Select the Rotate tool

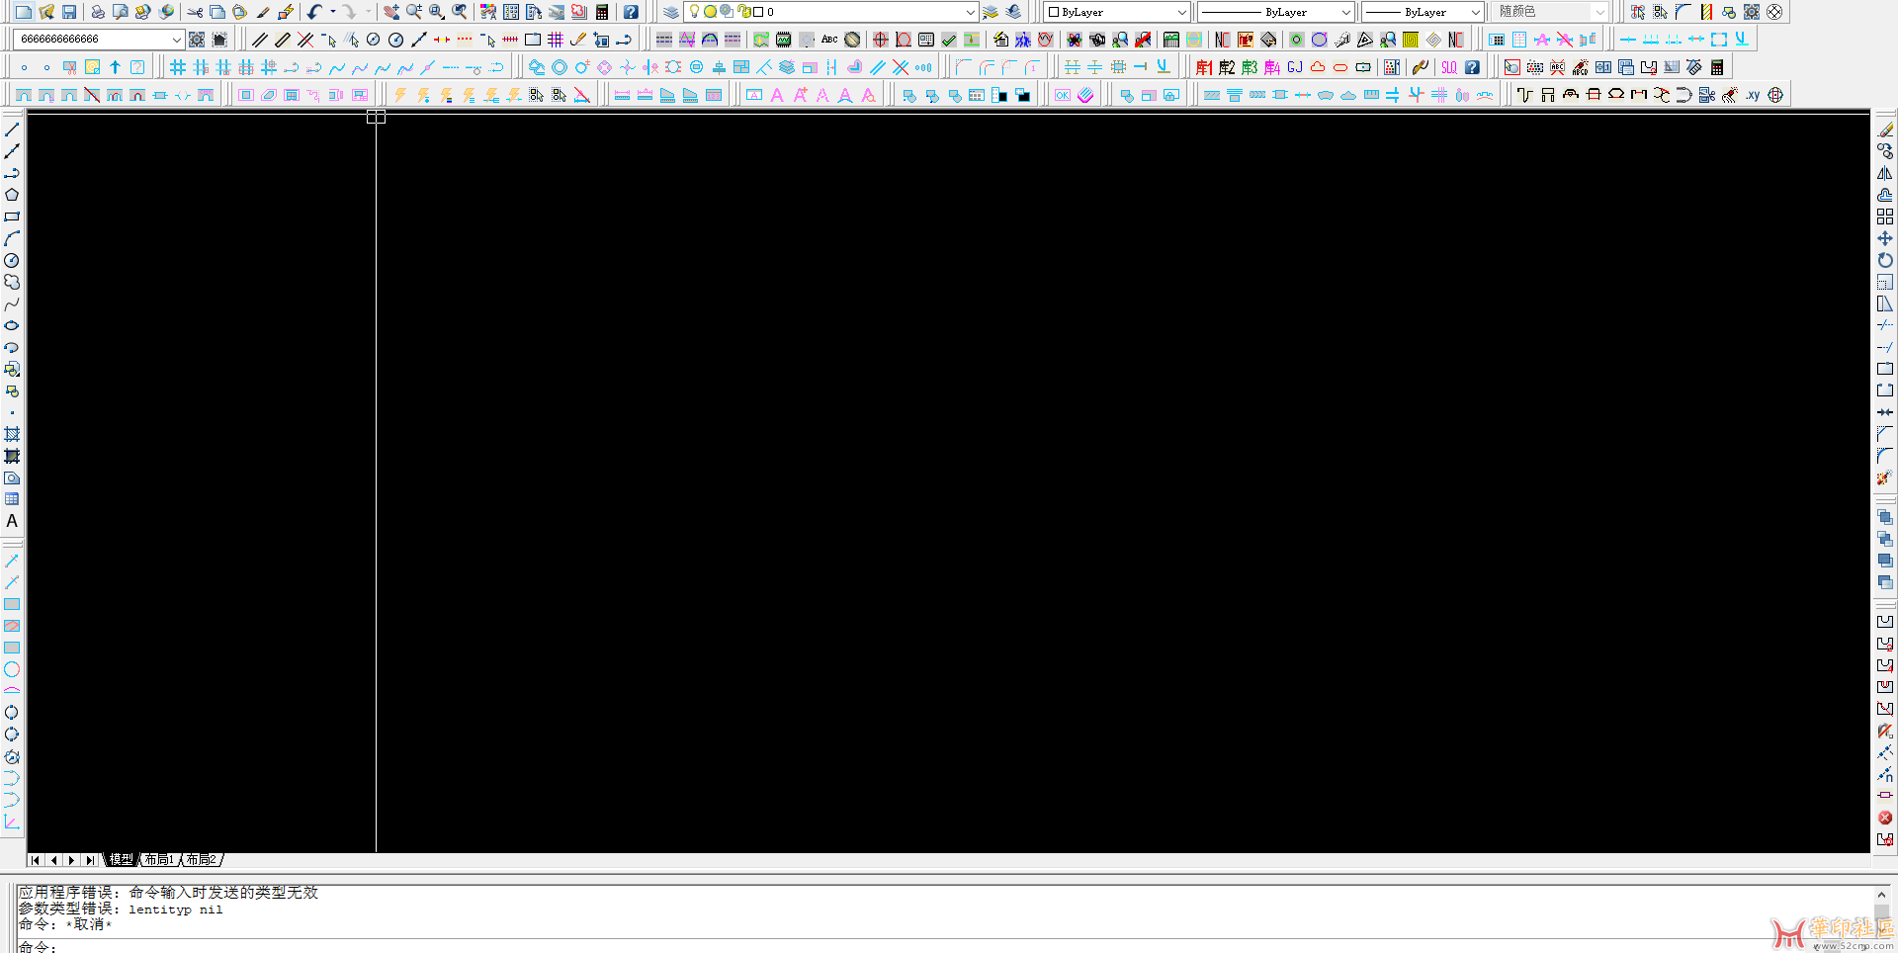click(1885, 260)
